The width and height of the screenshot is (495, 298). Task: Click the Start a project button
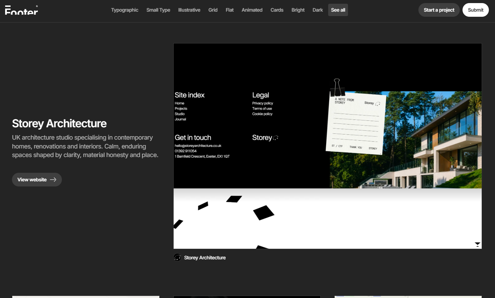[x=439, y=10]
